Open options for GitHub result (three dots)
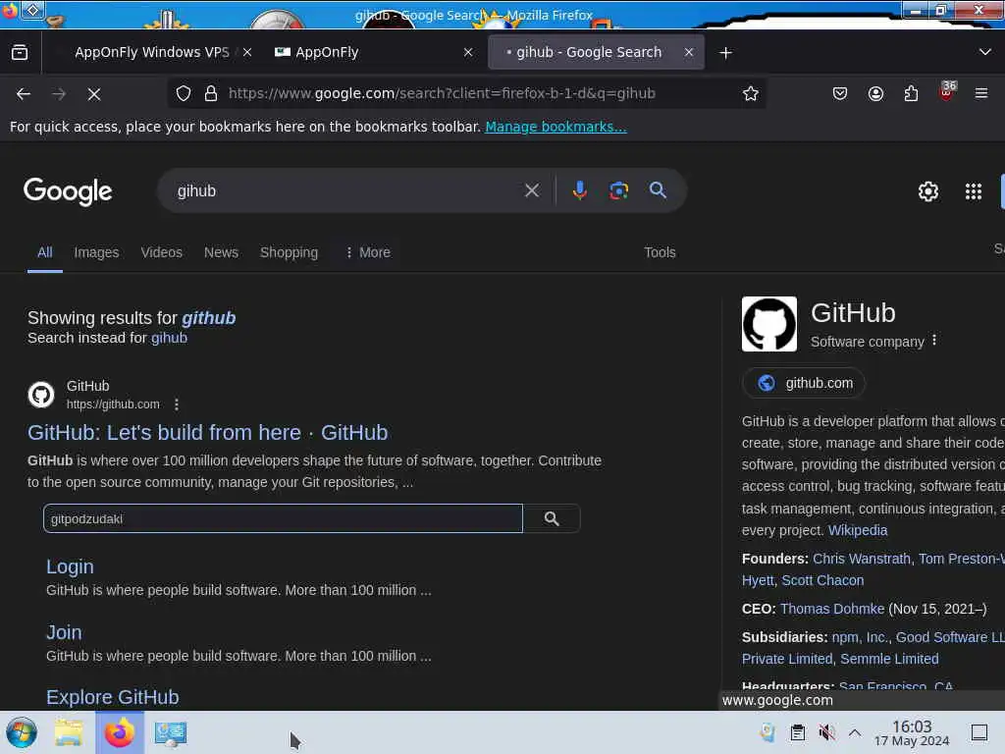 177,404
